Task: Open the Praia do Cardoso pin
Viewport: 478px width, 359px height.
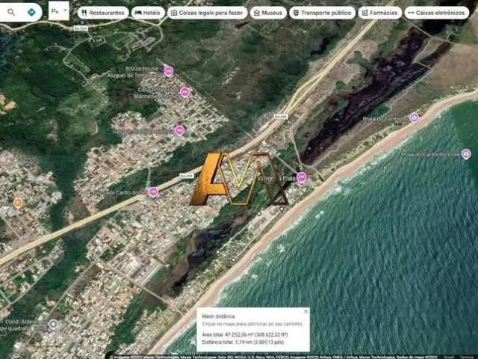Action: pyautogui.click(x=415, y=118)
